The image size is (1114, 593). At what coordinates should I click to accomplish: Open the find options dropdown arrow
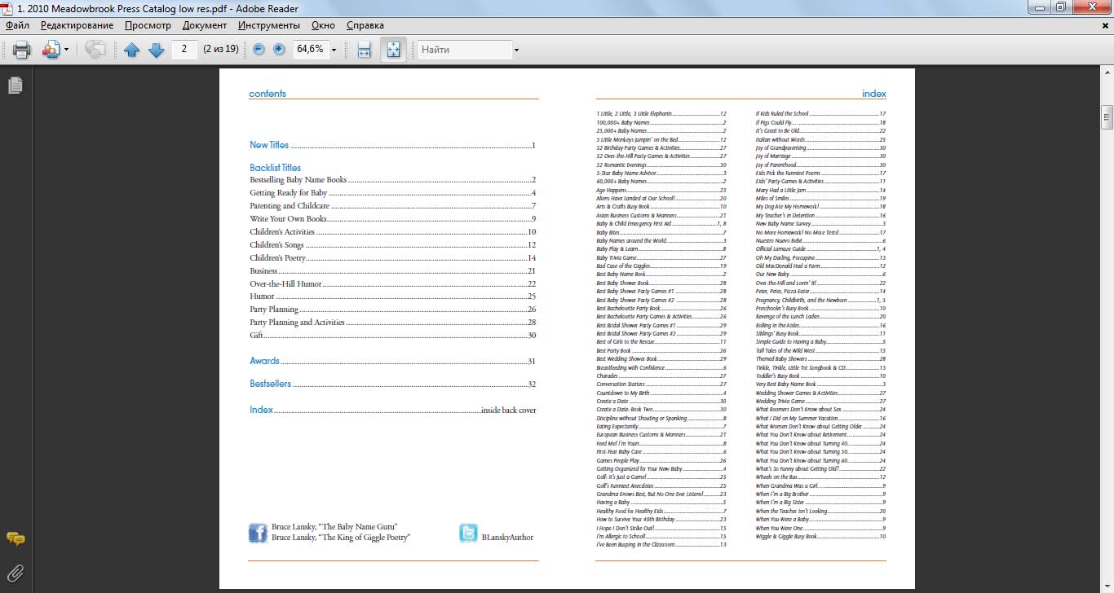click(516, 51)
